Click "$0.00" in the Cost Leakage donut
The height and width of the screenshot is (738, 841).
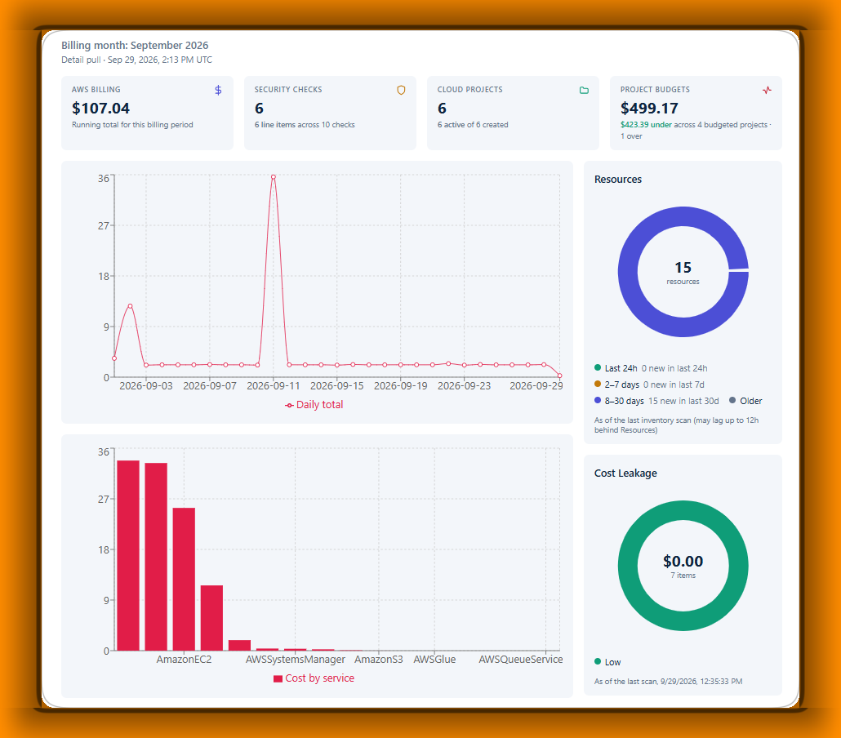683,561
